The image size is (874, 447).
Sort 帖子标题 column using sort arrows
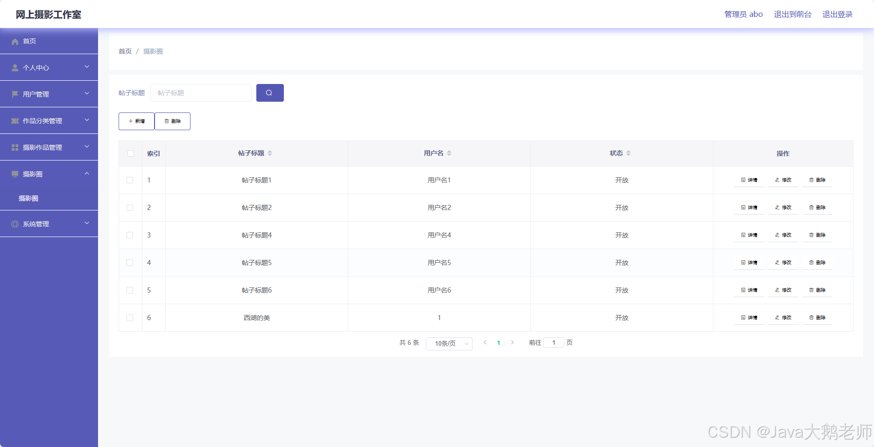point(270,154)
